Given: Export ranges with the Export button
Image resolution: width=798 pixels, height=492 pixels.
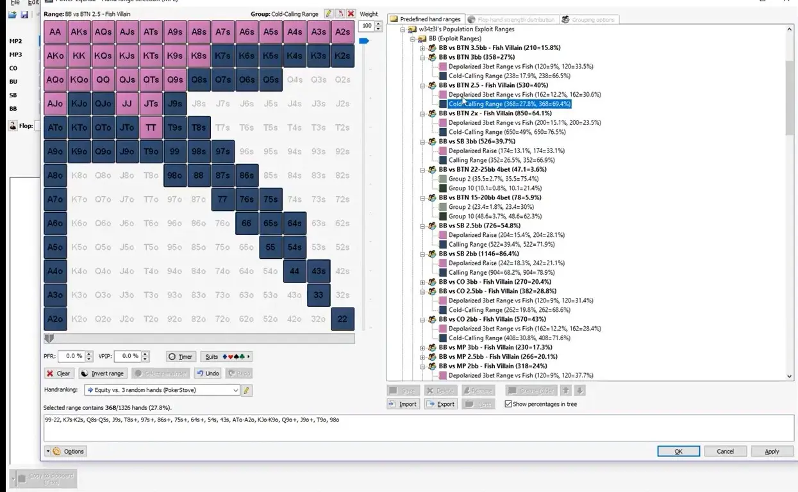Looking at the screenshot, I should tap(440, 403).
